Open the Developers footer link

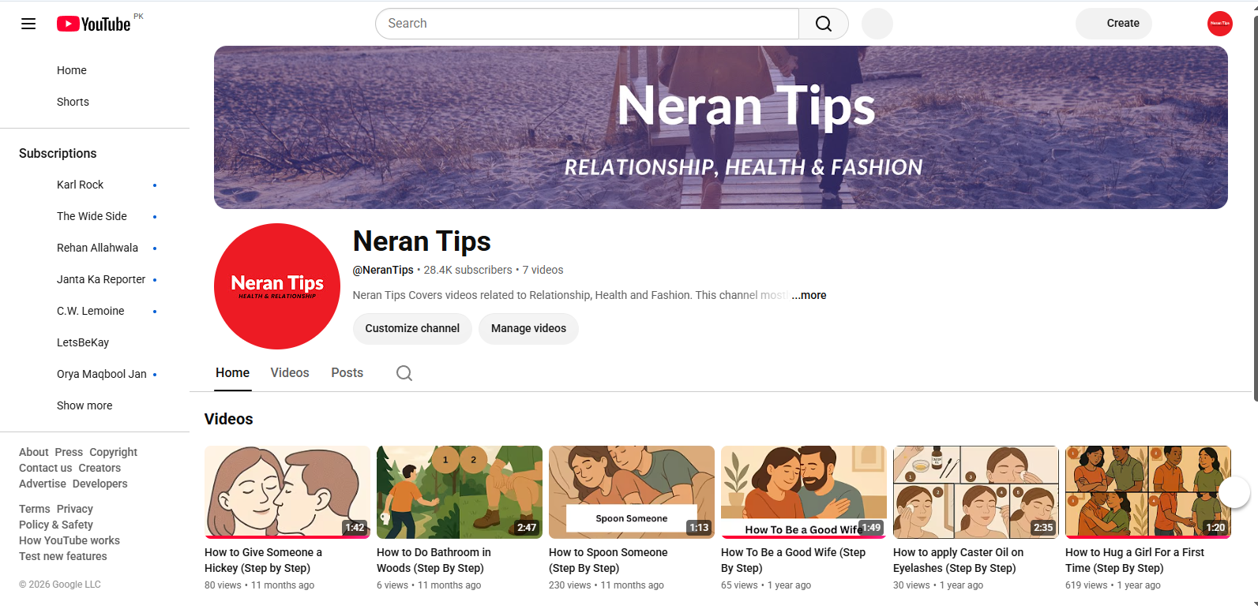tap(100, 484)
